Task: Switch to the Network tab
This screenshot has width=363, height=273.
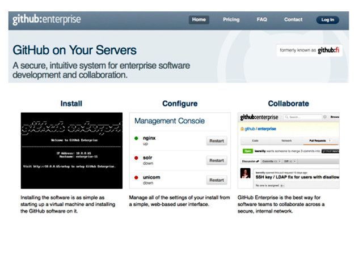Action: (x=286, y=140)
